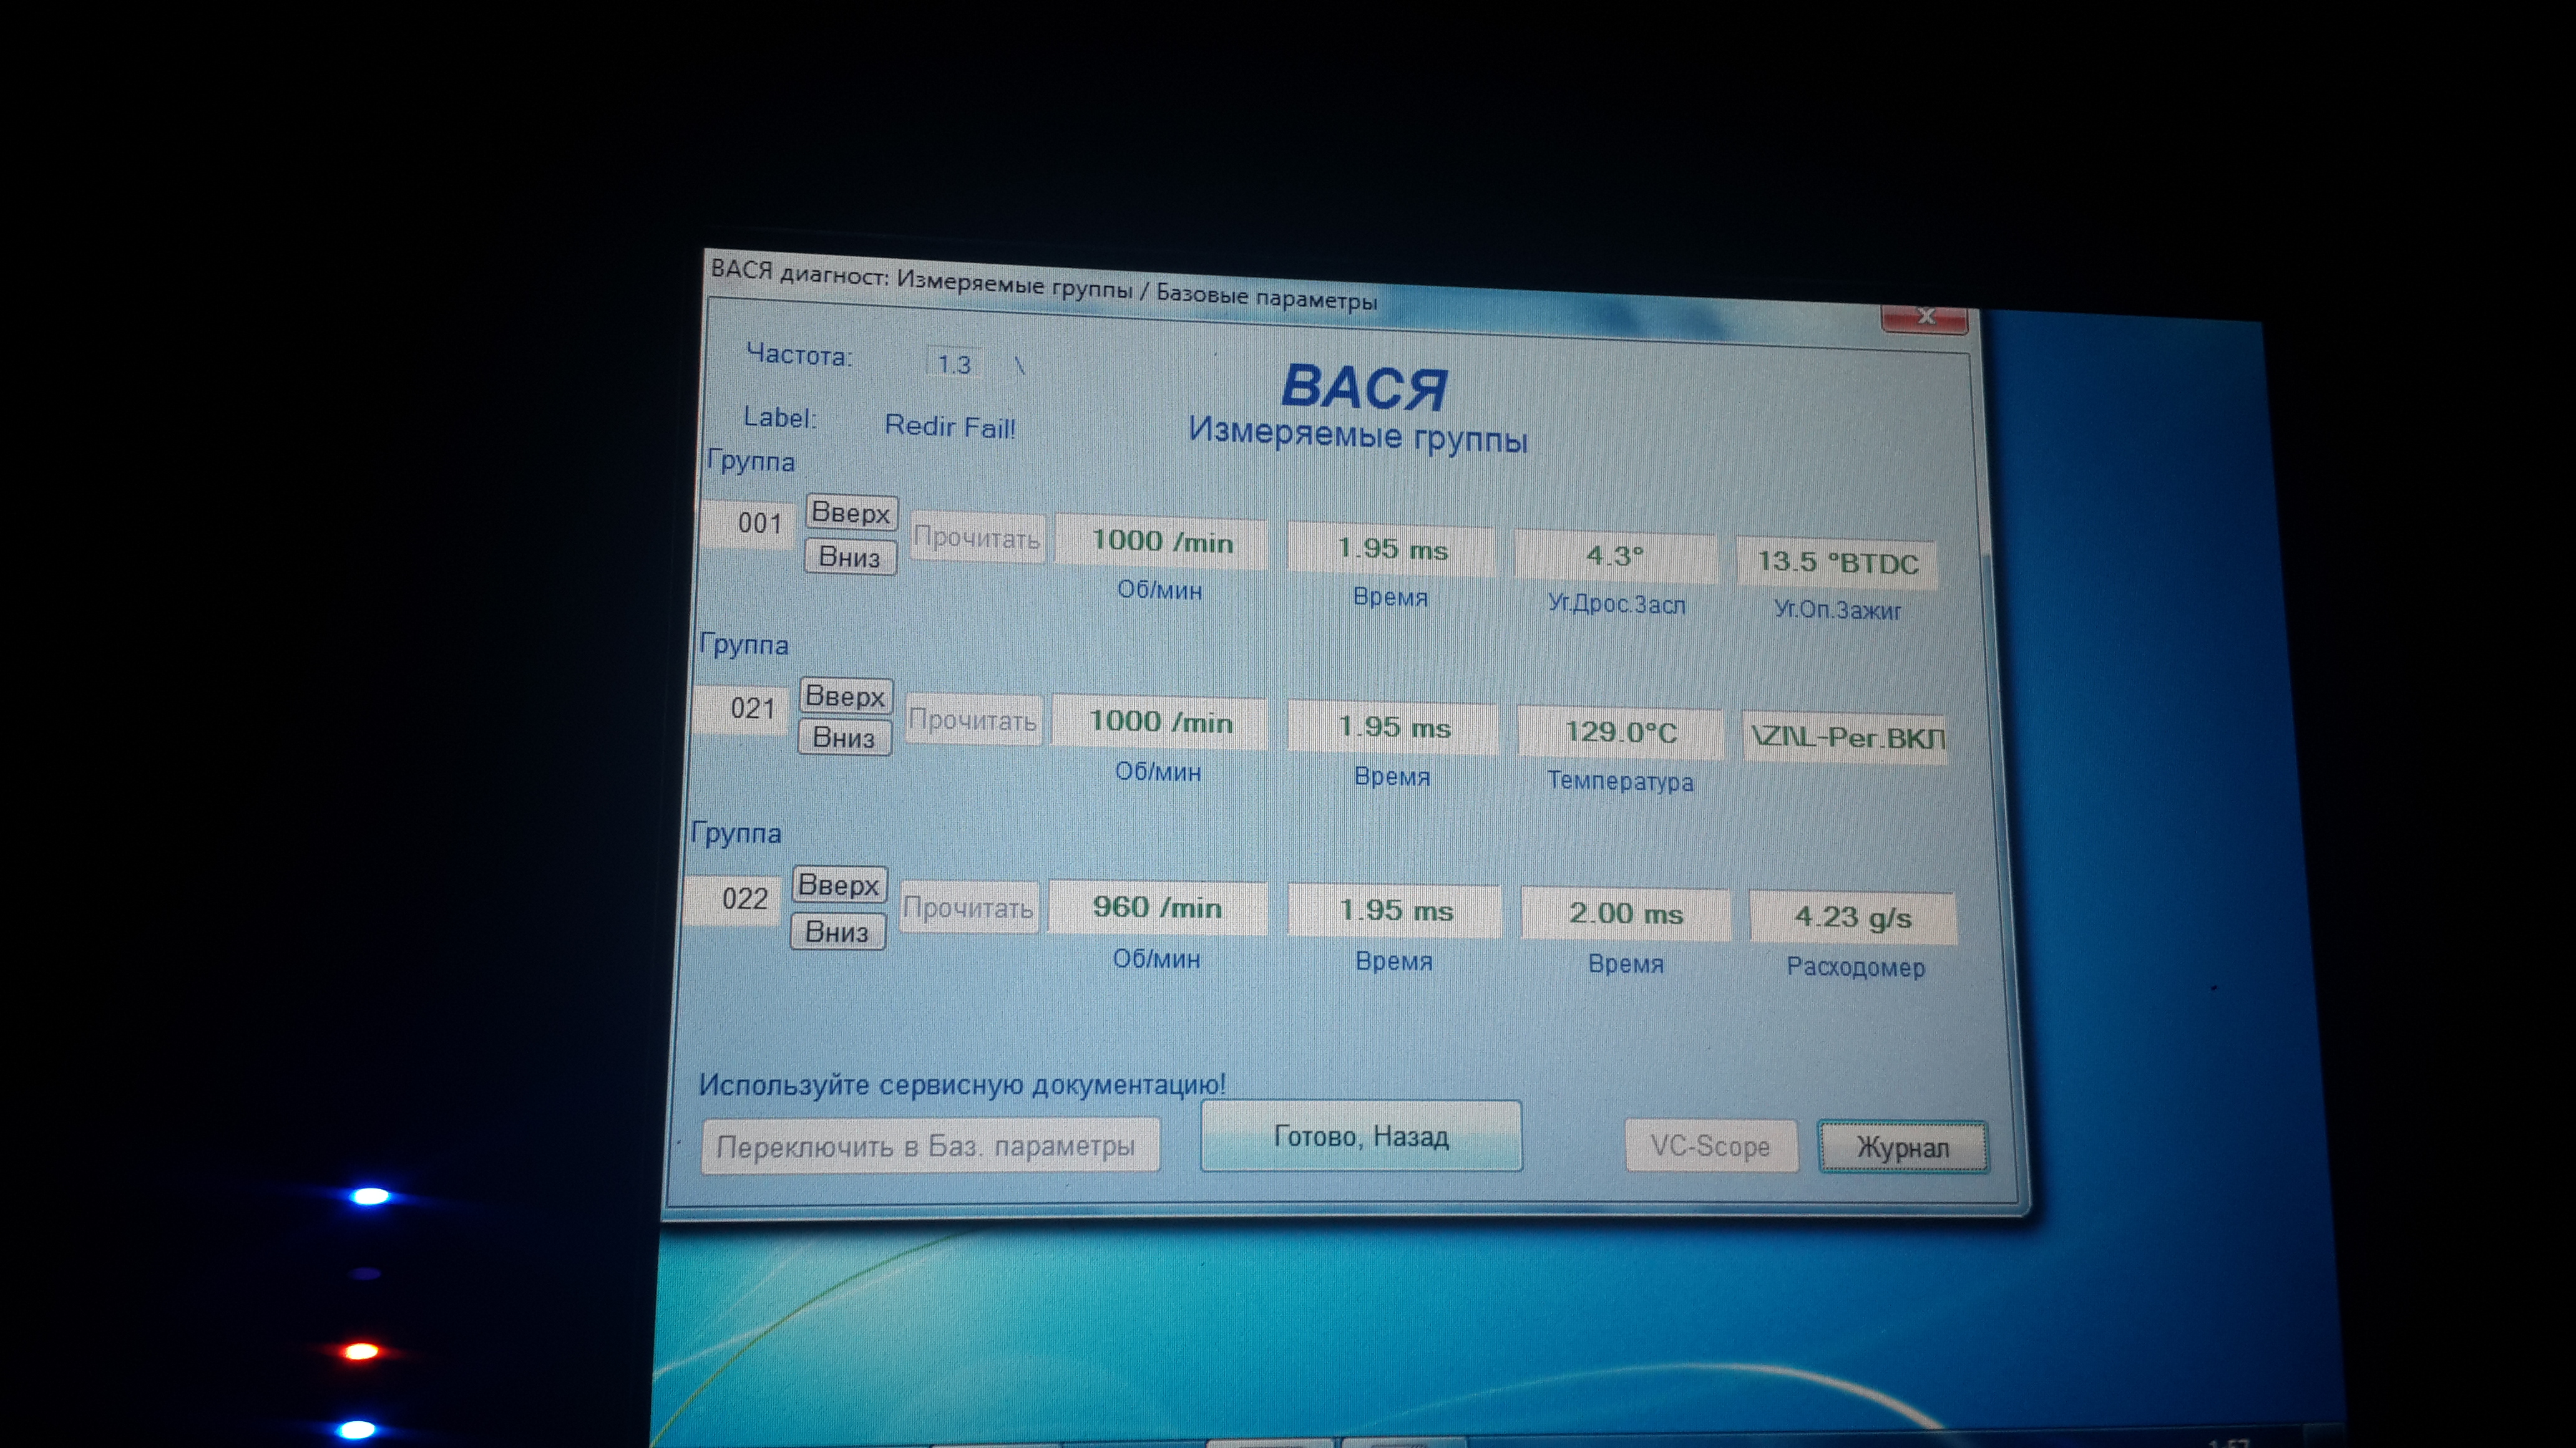The width and height of the screenshot is (2576, 1448).
Task: Click the group 022 number field
Action: click(x=744, y=899)
